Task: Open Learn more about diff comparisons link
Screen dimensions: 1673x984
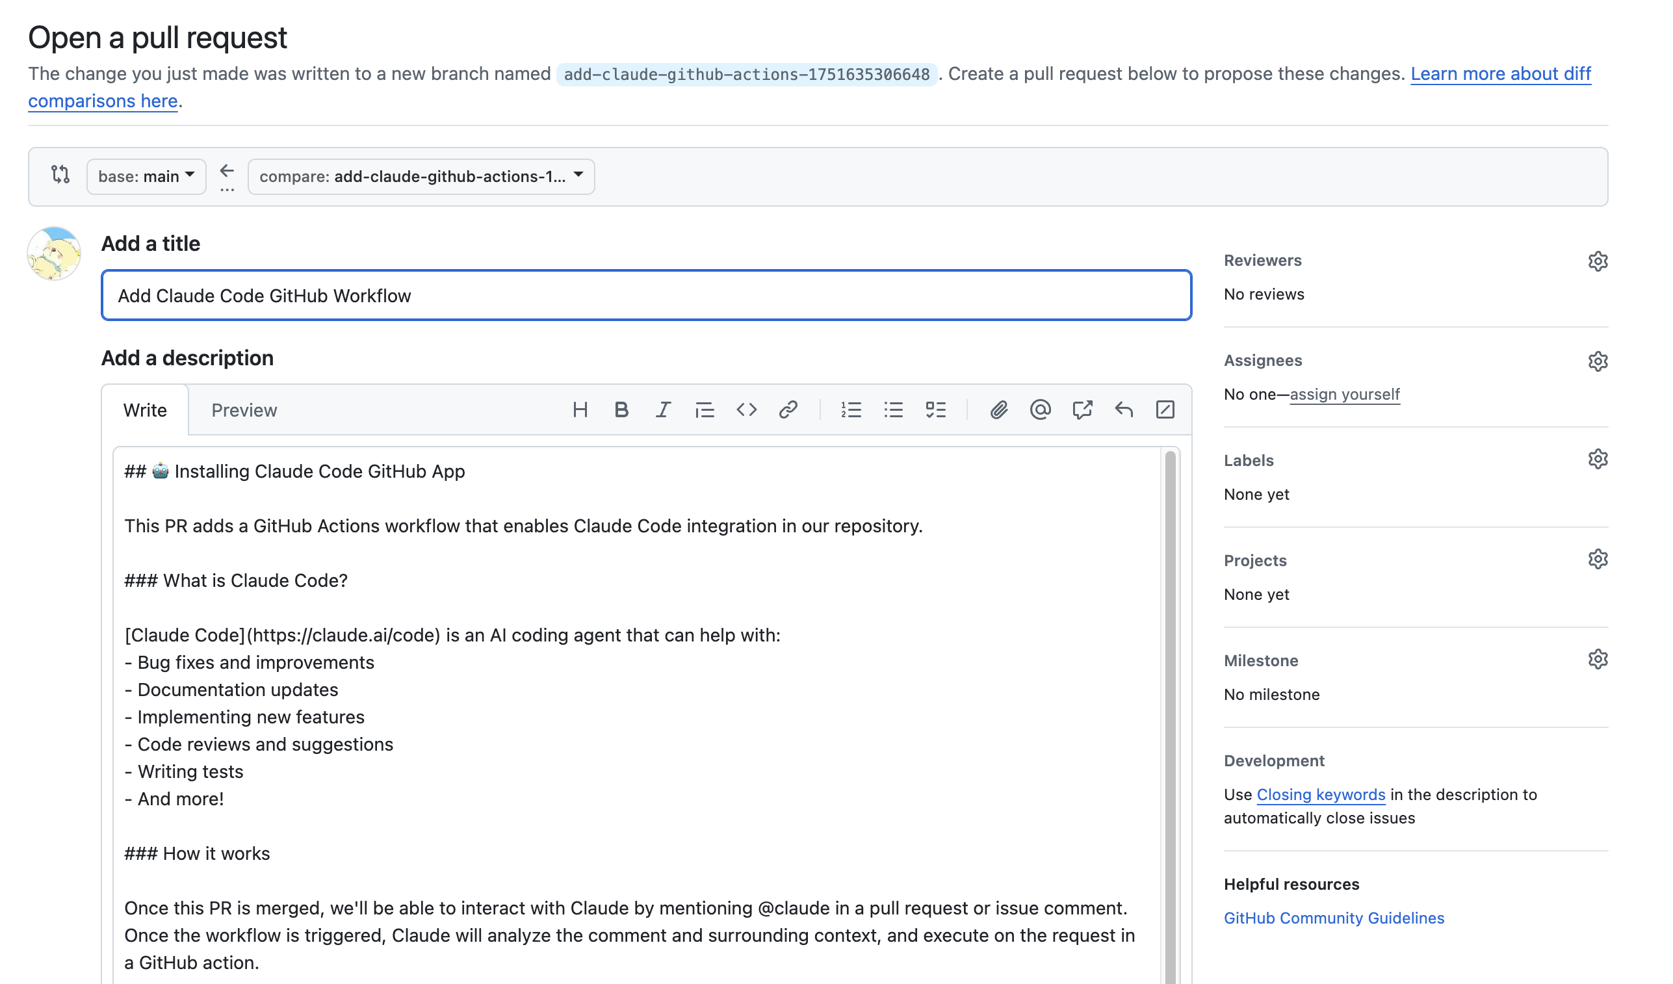Action: click(1500, 73)
